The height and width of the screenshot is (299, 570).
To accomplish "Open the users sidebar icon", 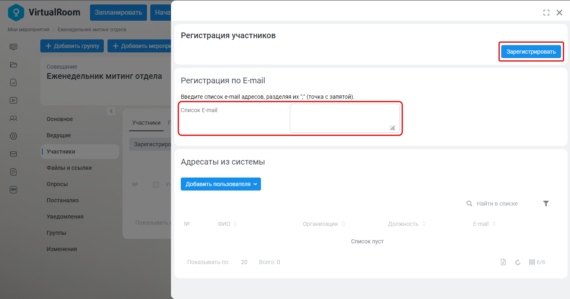I will point(13,118).
